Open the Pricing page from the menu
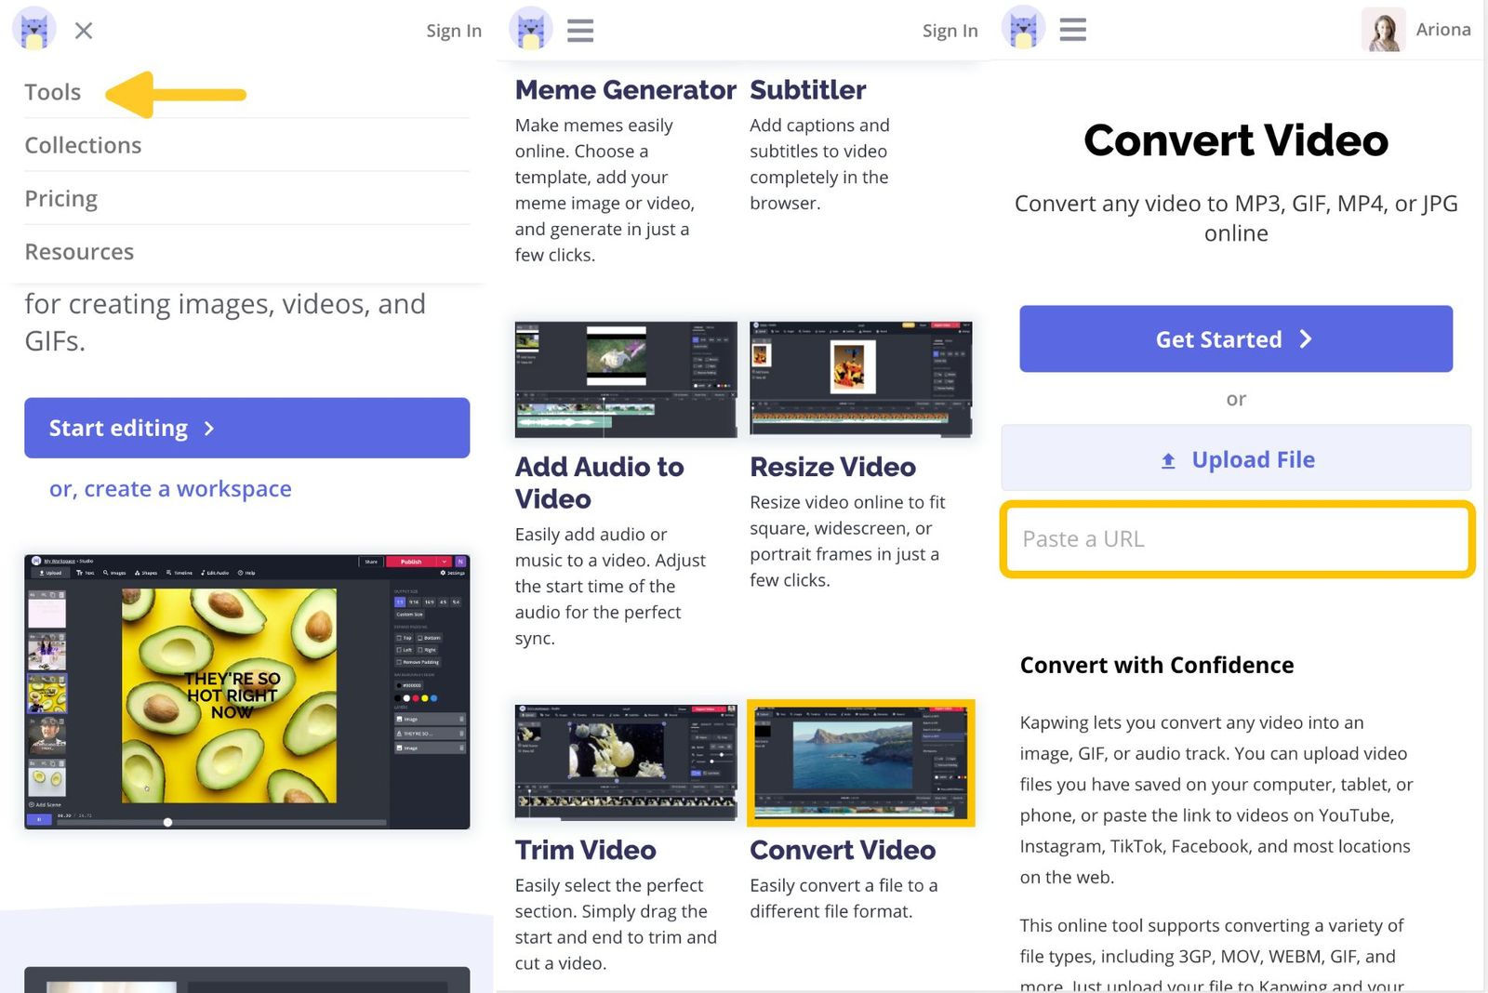The image size is (1488, 993). [x=61, y=198]
